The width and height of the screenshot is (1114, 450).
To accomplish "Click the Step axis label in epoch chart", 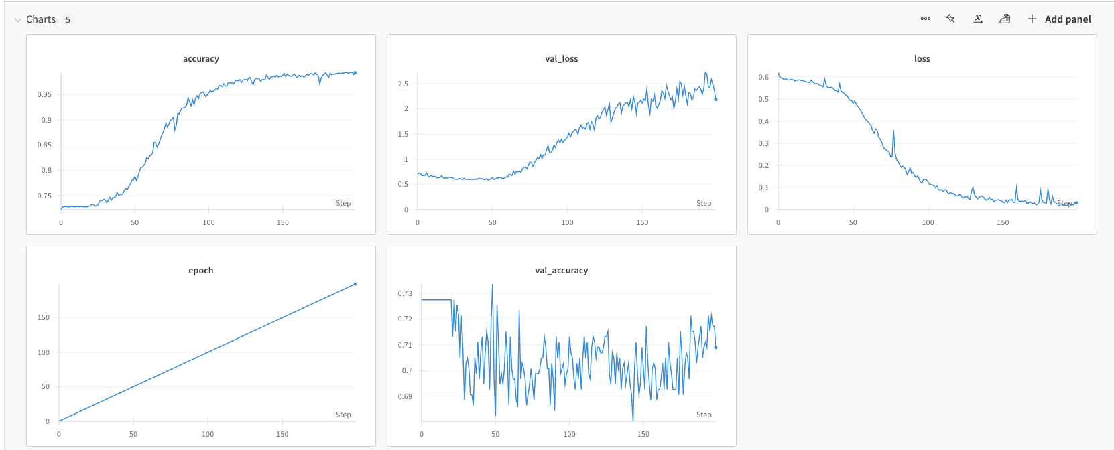I will (x=343, y=415).
